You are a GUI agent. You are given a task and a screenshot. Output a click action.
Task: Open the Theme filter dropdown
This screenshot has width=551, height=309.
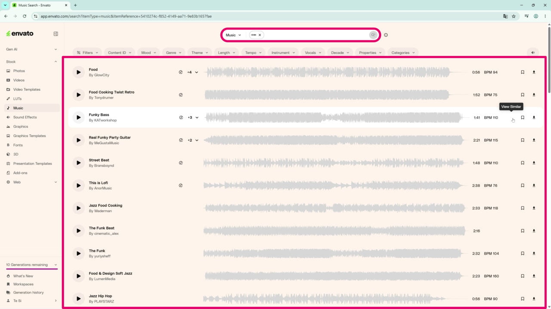tap(200, 52)
